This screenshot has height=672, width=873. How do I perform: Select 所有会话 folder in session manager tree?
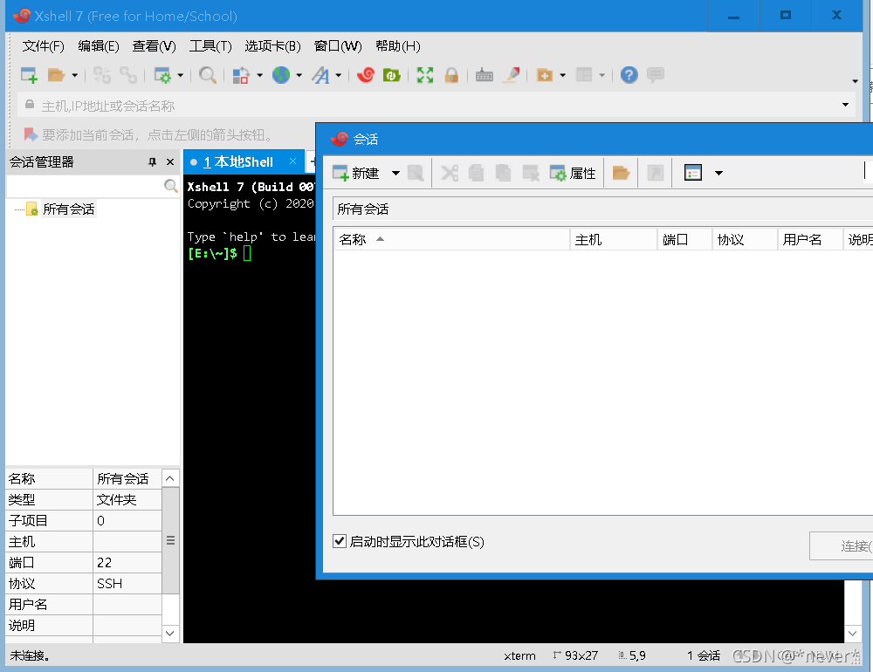point(68,209)
